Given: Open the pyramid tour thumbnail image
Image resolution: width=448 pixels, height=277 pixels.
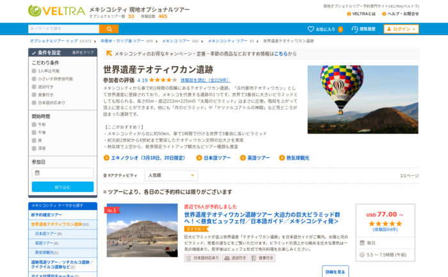Looking at the screenshot, I should (142, 230).
